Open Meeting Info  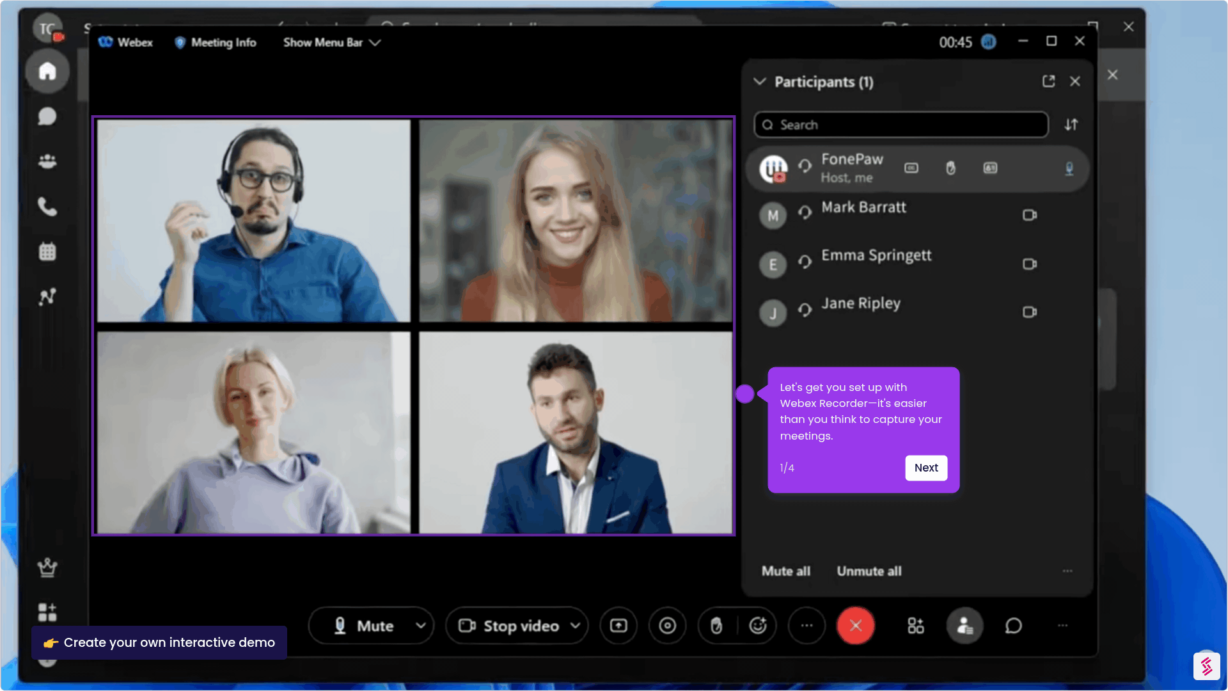(216, 42)
